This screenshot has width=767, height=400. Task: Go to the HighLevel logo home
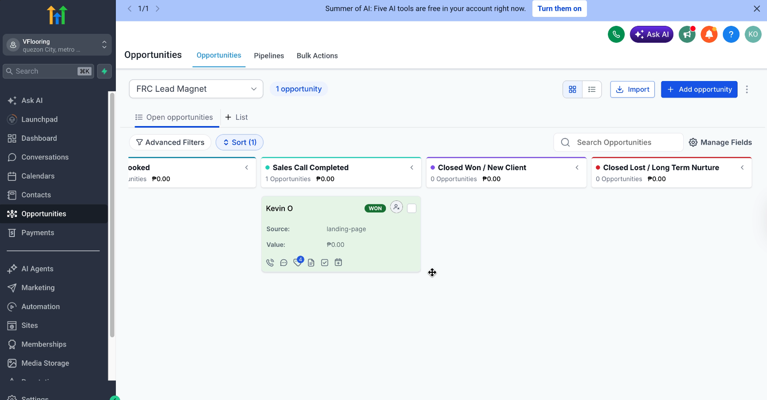point(57,15)
